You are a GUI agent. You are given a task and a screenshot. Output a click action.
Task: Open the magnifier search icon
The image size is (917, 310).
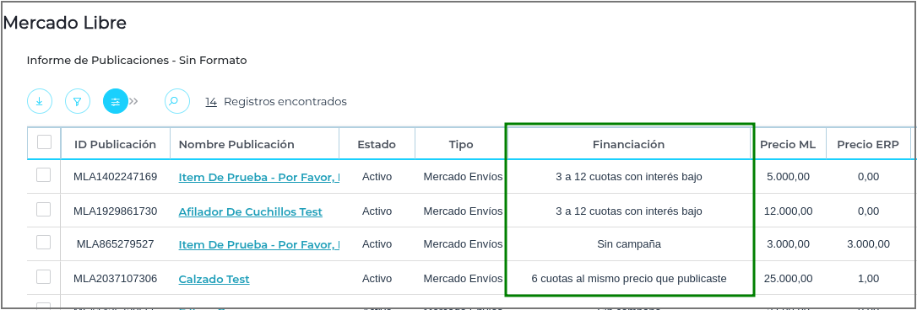177,102
